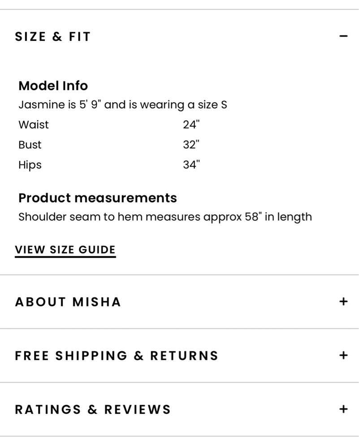The width and height of the screenshot is (359, 448).
Task: Click the word Jasmine in model description
Action: pyautogui.click(x=42, y=105)
